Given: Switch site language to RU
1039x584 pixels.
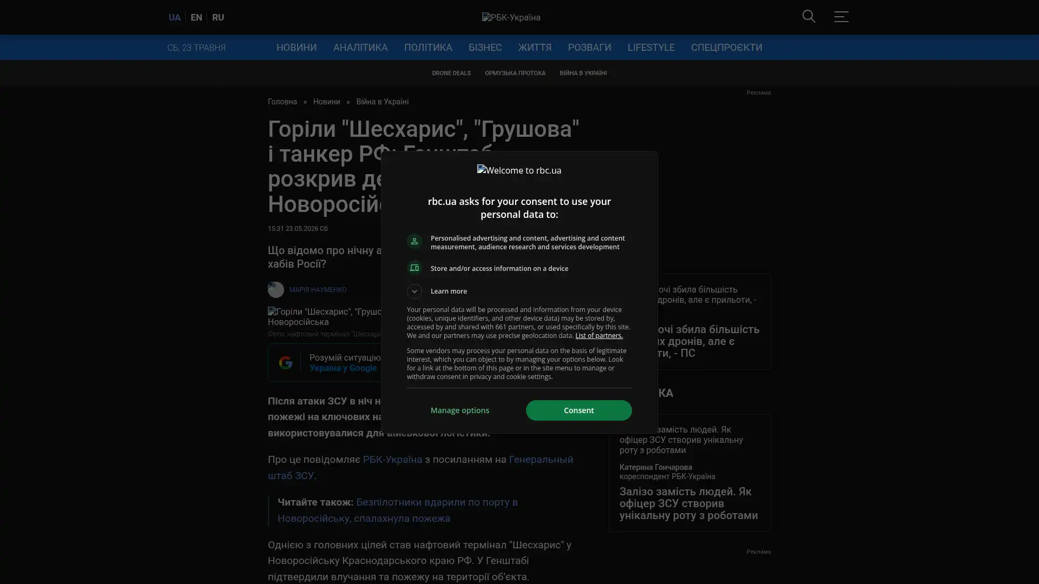Looking at the screenshot, I should [218, 17].
